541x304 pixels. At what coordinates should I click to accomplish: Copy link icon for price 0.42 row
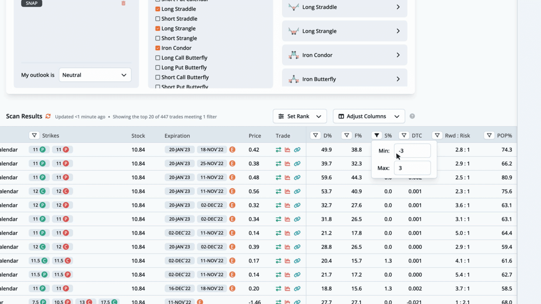point(297,150)
